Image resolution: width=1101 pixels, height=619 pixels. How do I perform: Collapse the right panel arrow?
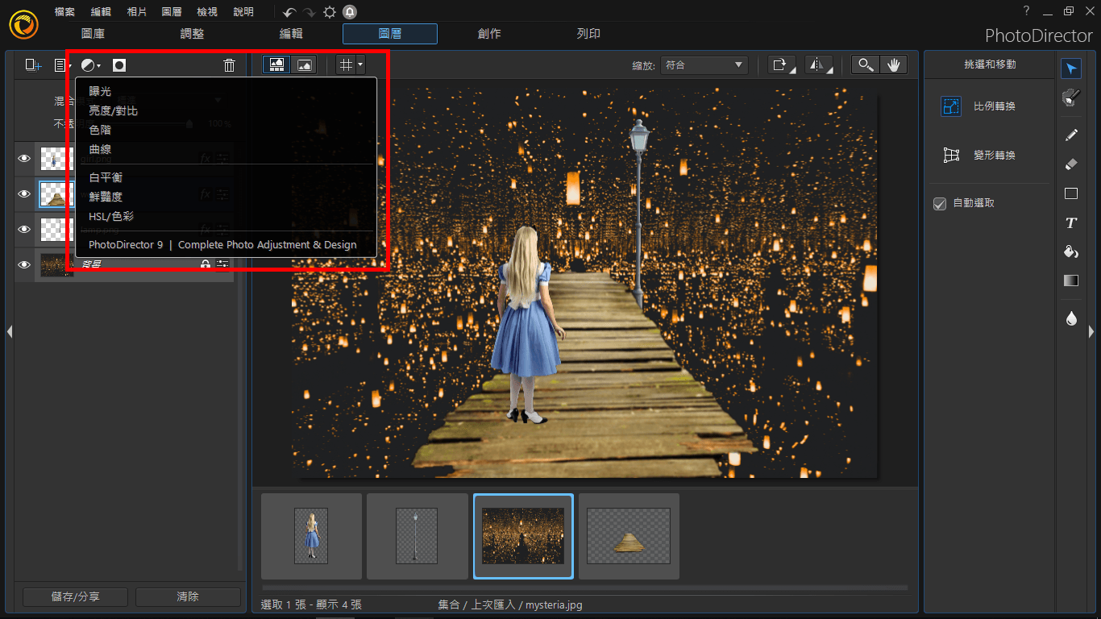coord(1091,331)
